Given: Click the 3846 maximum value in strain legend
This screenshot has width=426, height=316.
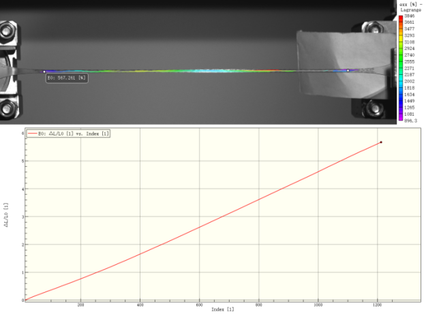Looking at the screenshot, I should [x=413, y=16].
